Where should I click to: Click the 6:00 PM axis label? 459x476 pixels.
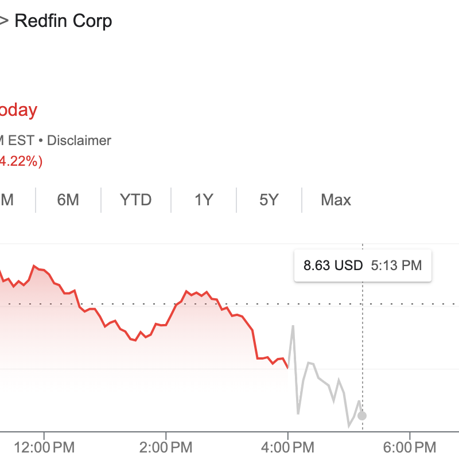(x=410, y=448)
